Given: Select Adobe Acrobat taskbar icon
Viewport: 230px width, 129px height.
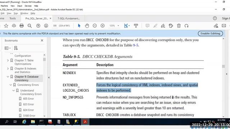Looking at the screenshot, I should 85,122.
